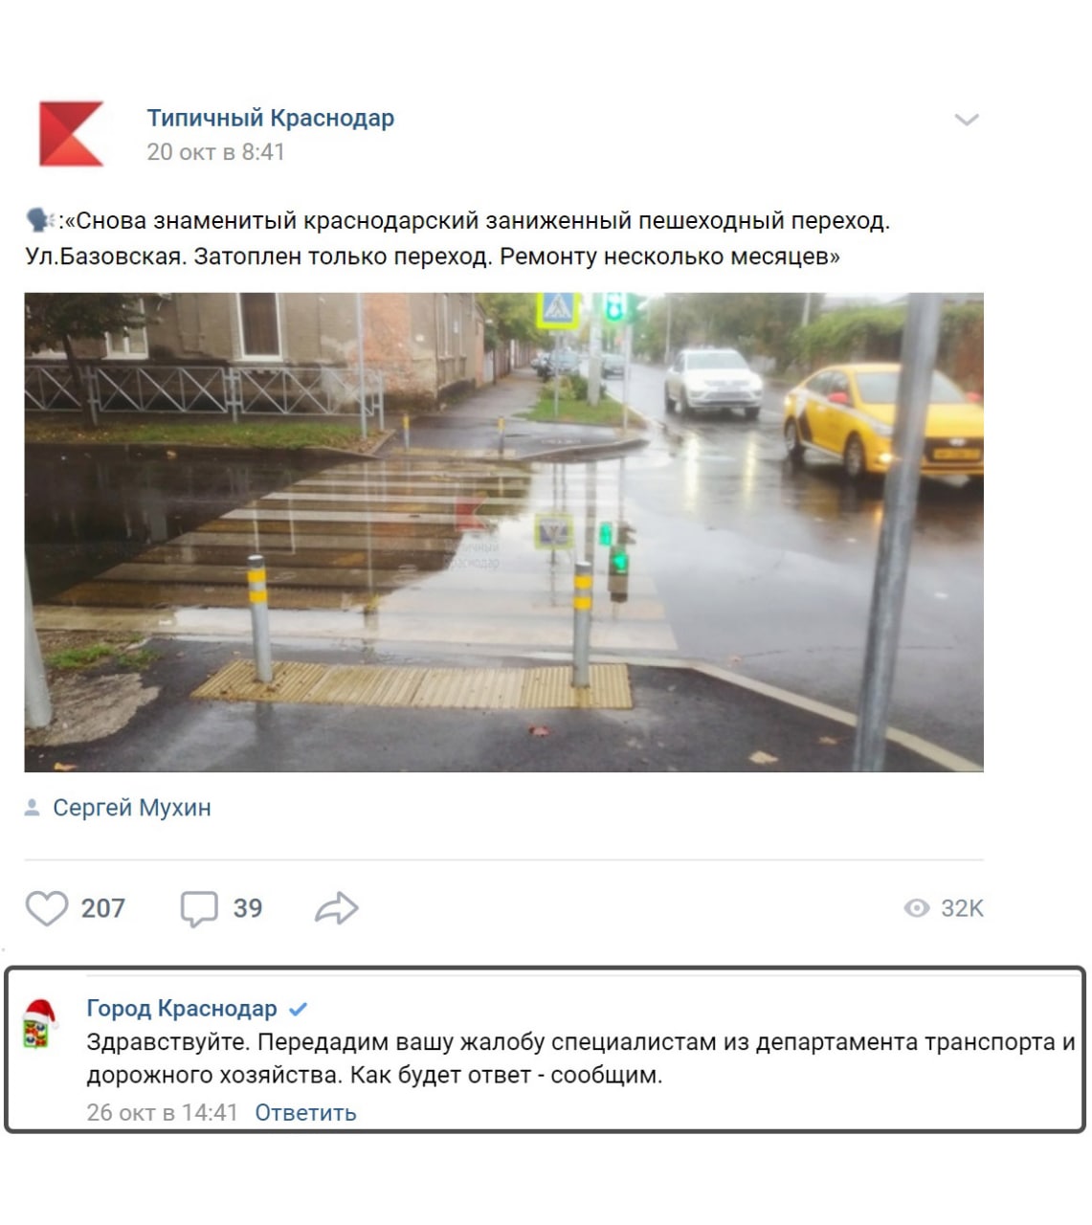Click the comment timestamp 26 окт в 14:41
This screenshot has height=1225, width=1092.
coord(162,1112)
